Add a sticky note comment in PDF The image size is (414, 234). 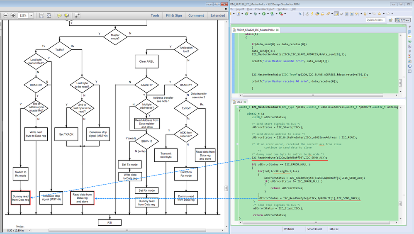pyautogui.click(x=59, y=16)
